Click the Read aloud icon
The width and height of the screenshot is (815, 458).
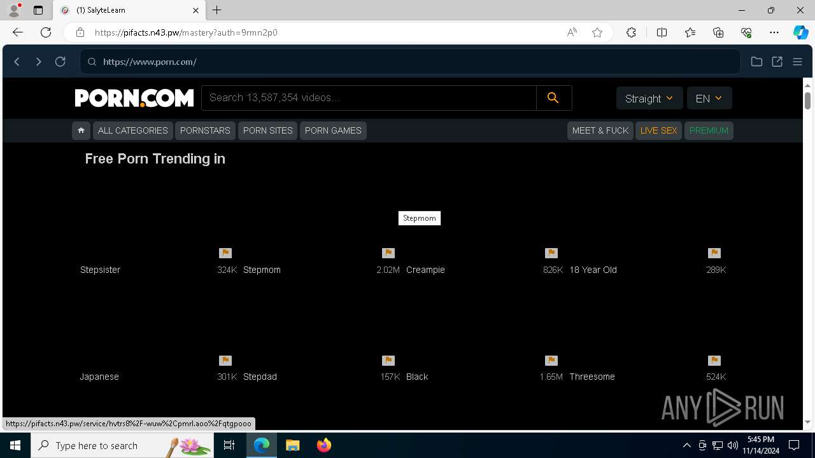[x=572, y=32]
